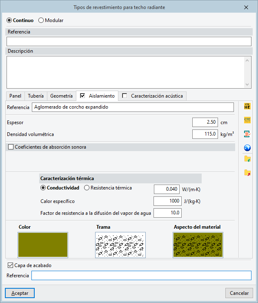The height and width of the screenshot is (303, 258).
Task: Click the folder icon with red arrow
Action: (x=247, y=173)
